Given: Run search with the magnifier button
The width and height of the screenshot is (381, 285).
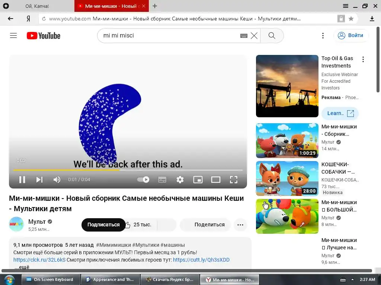Looking at the screenshot, I should (x=272, y=36).
